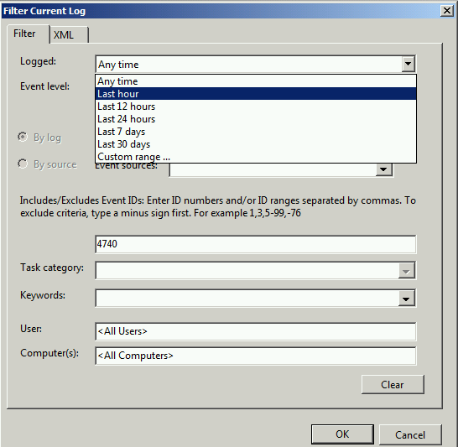
Task: Select the 'By log' radio button
Action: 23,137
